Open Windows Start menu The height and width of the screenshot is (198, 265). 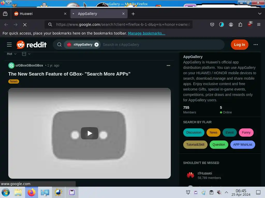click(6, 192)
